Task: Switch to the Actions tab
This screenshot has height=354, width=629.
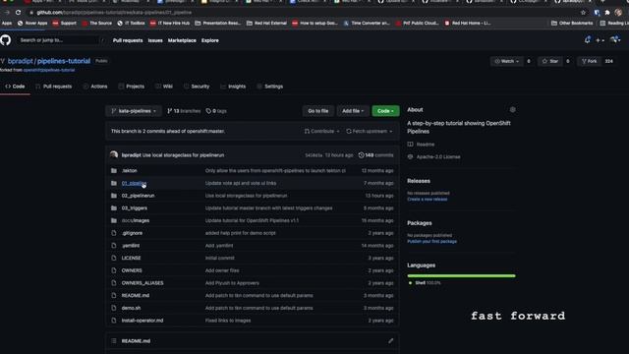Action: point(95,87)
